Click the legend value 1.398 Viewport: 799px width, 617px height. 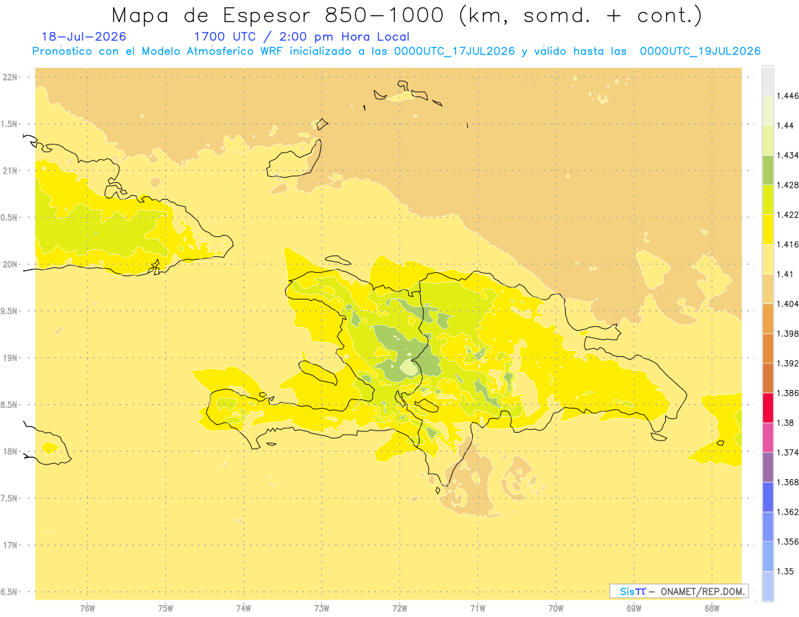point(787,333)
